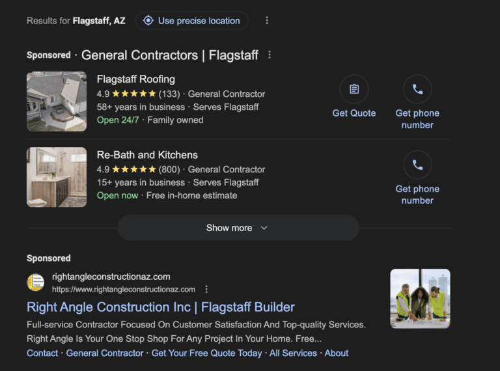The height and width of the screenshot is (371, 500).
Task: Click the Show more chevron arrow
Action: point(264,228)
